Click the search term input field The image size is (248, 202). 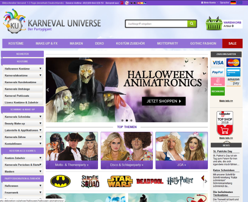(157, 24)
